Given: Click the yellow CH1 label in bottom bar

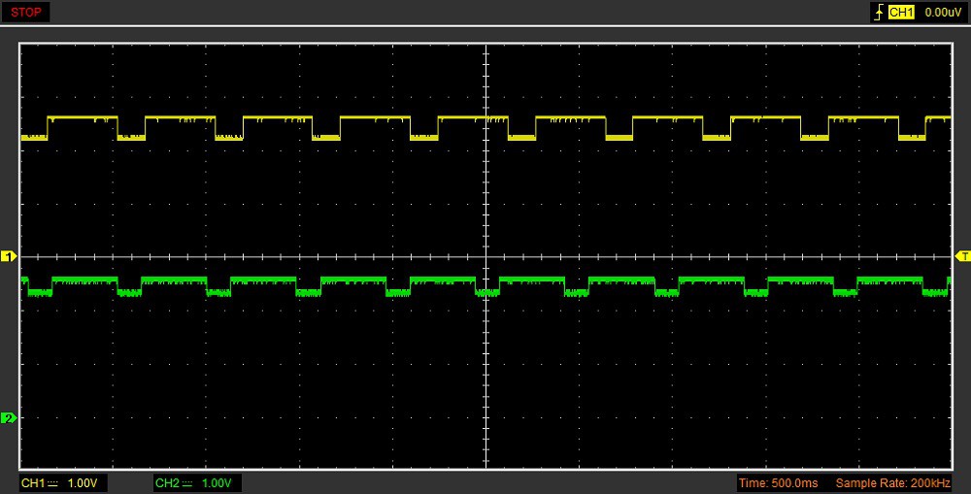Looking at the screenshot, I should click(x=33, y=483).
